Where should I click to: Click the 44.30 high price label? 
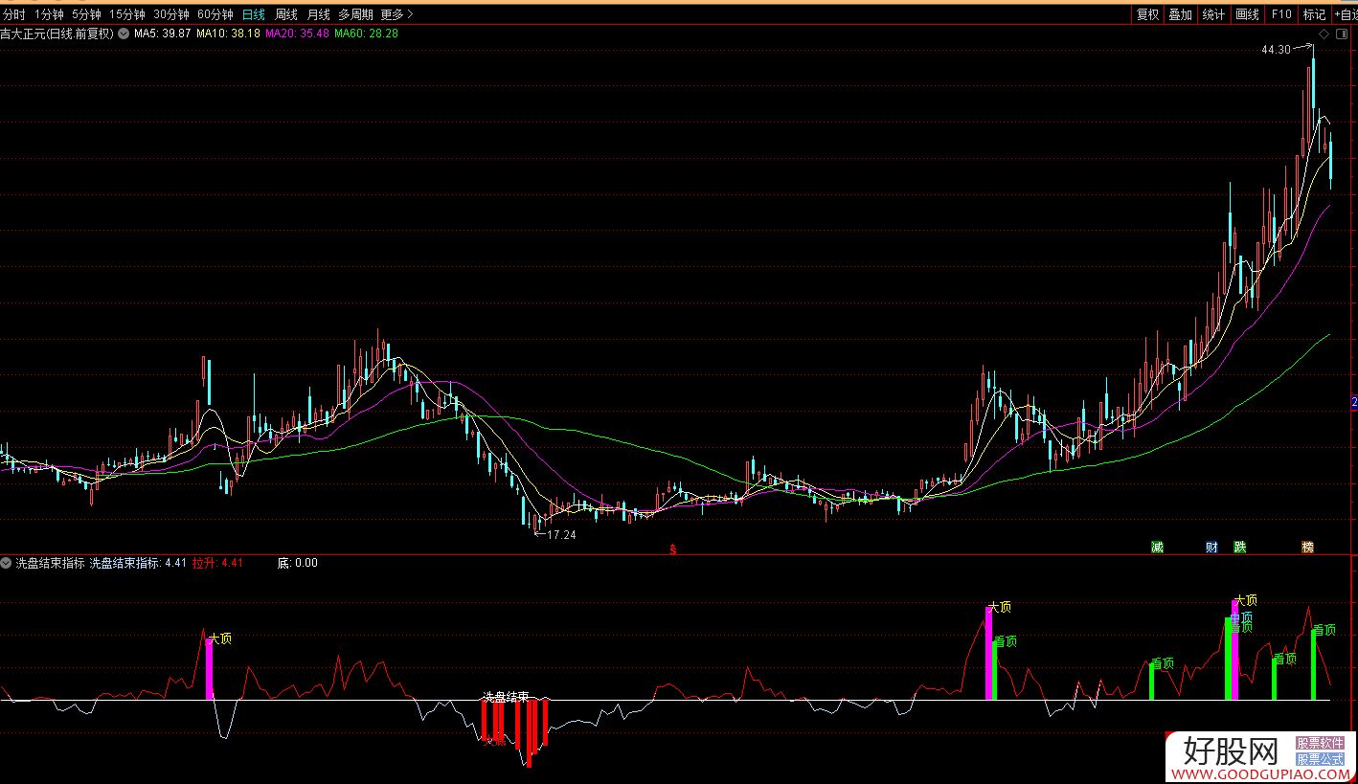(1276, 50)
